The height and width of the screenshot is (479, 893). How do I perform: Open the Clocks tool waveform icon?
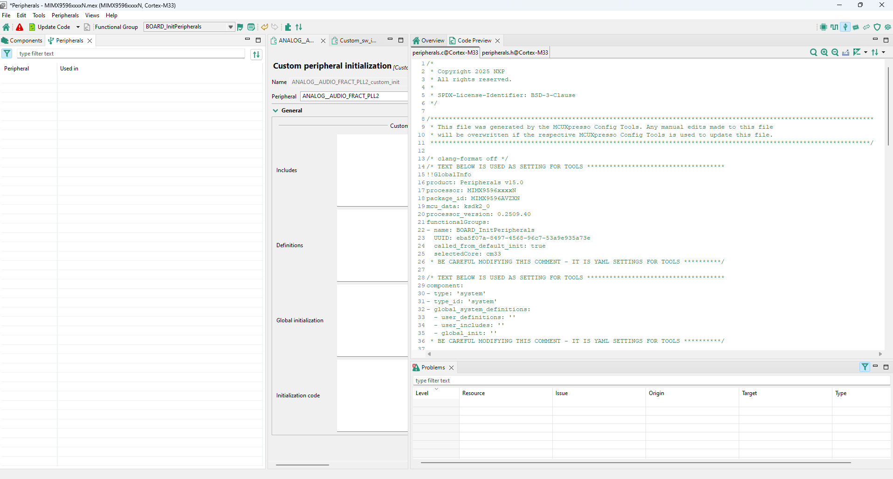834,27
